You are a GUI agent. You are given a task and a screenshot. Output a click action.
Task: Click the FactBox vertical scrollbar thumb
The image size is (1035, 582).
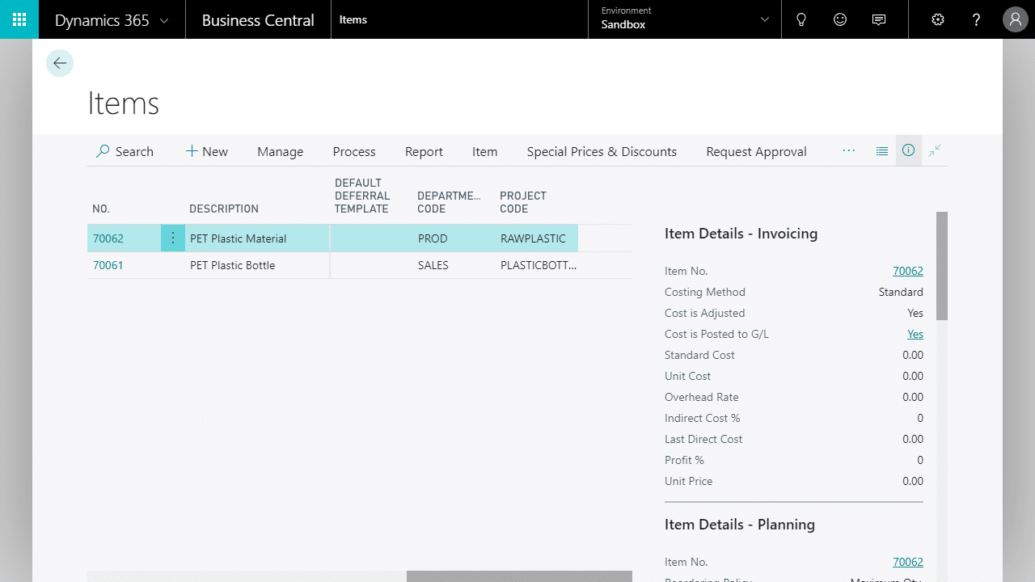click(941, 267)
